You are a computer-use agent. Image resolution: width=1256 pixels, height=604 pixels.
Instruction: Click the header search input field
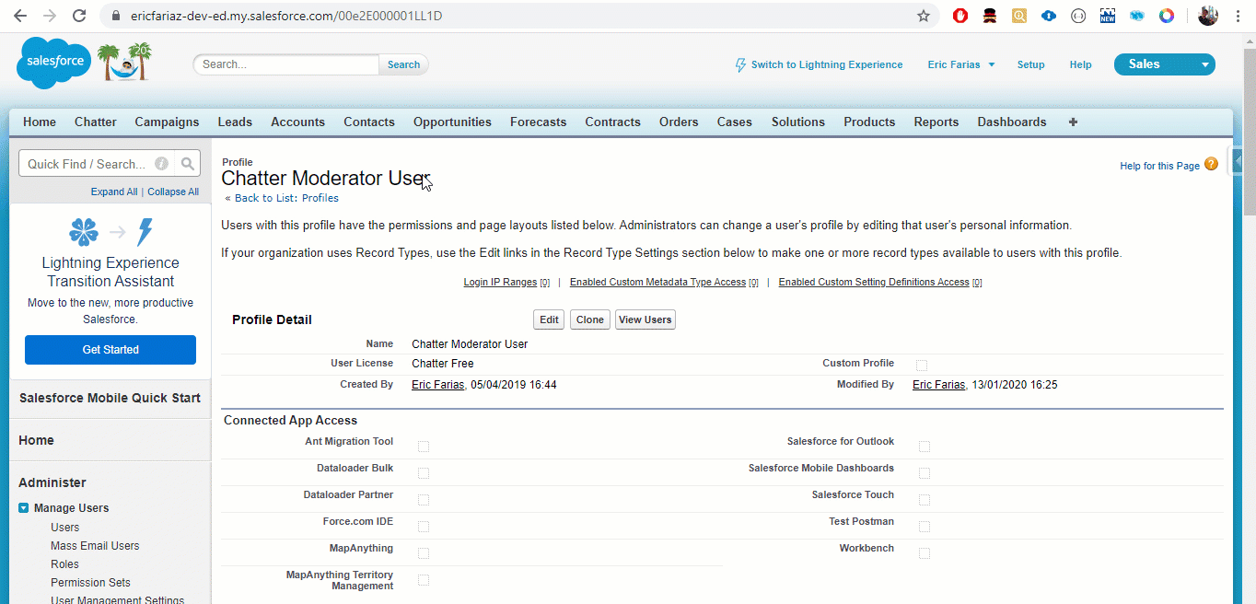tap(286, 64)
